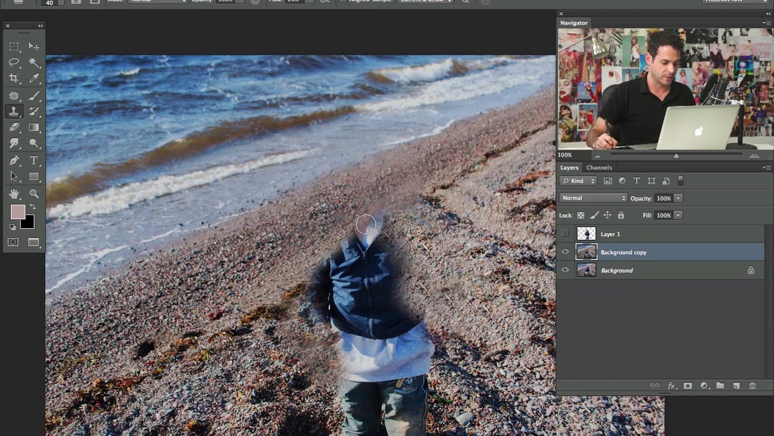774x436 pixels.
Task: Toggle lock transparent pixels
Action: point(580,215)
